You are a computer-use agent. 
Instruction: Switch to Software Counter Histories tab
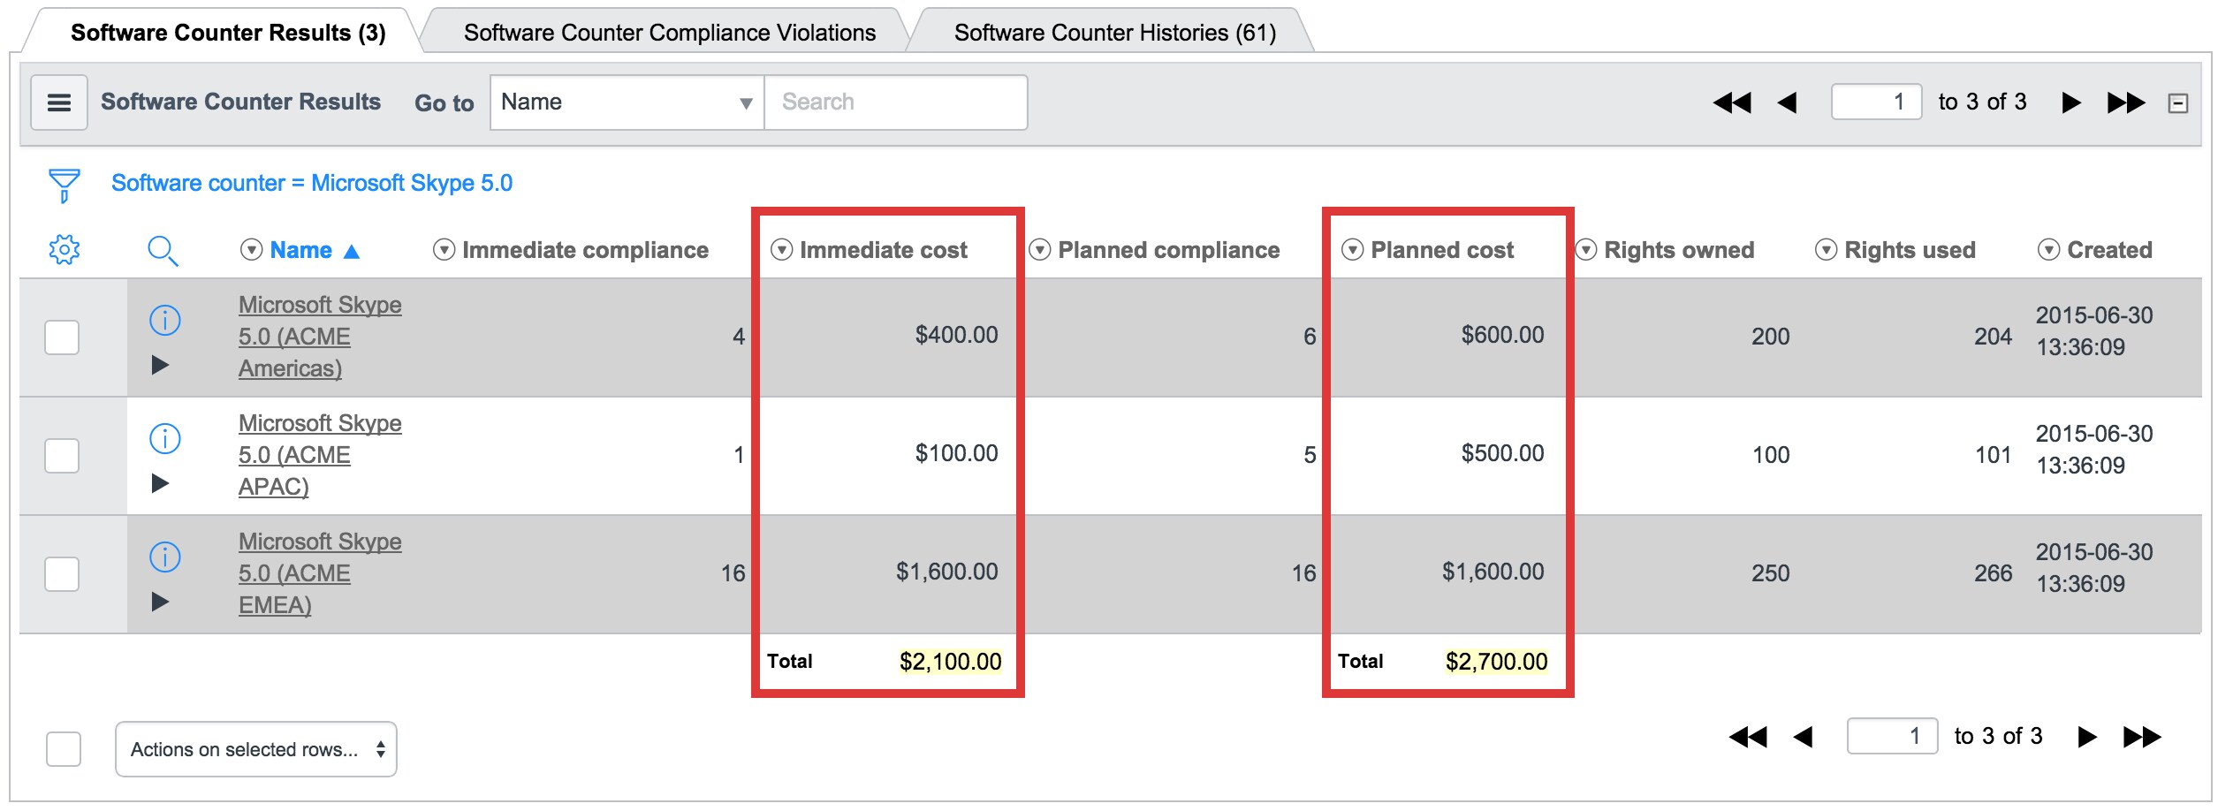[x=1115, y=33]
